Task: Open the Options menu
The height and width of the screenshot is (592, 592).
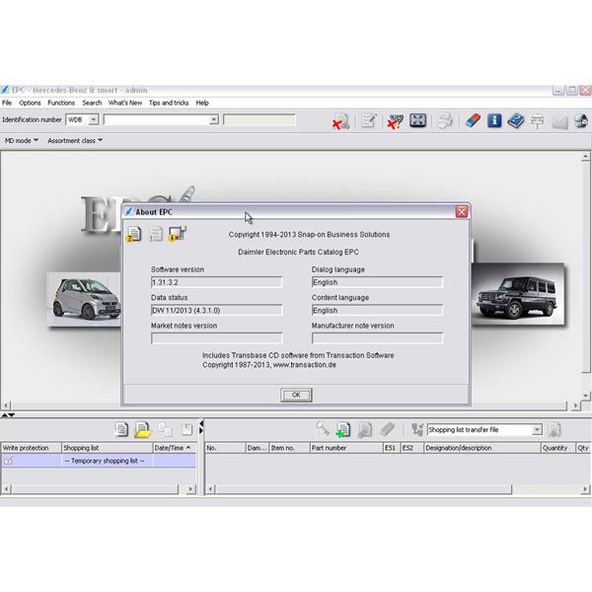Action: click(30, 103)
